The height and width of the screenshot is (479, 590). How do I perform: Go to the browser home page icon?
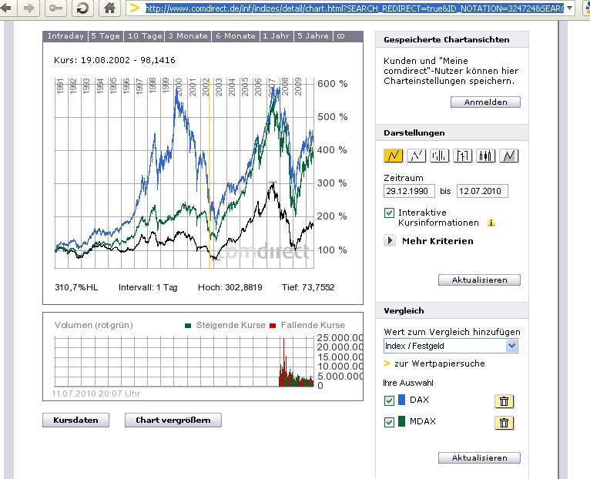pyautogui.click(x=109, y=8)
